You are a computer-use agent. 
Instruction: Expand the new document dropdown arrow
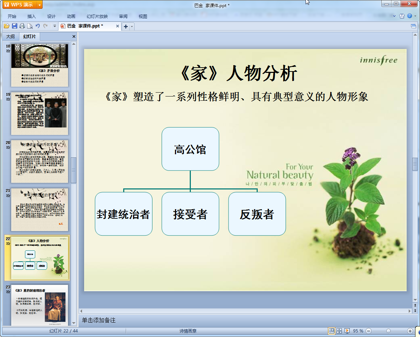click(132, 26)
